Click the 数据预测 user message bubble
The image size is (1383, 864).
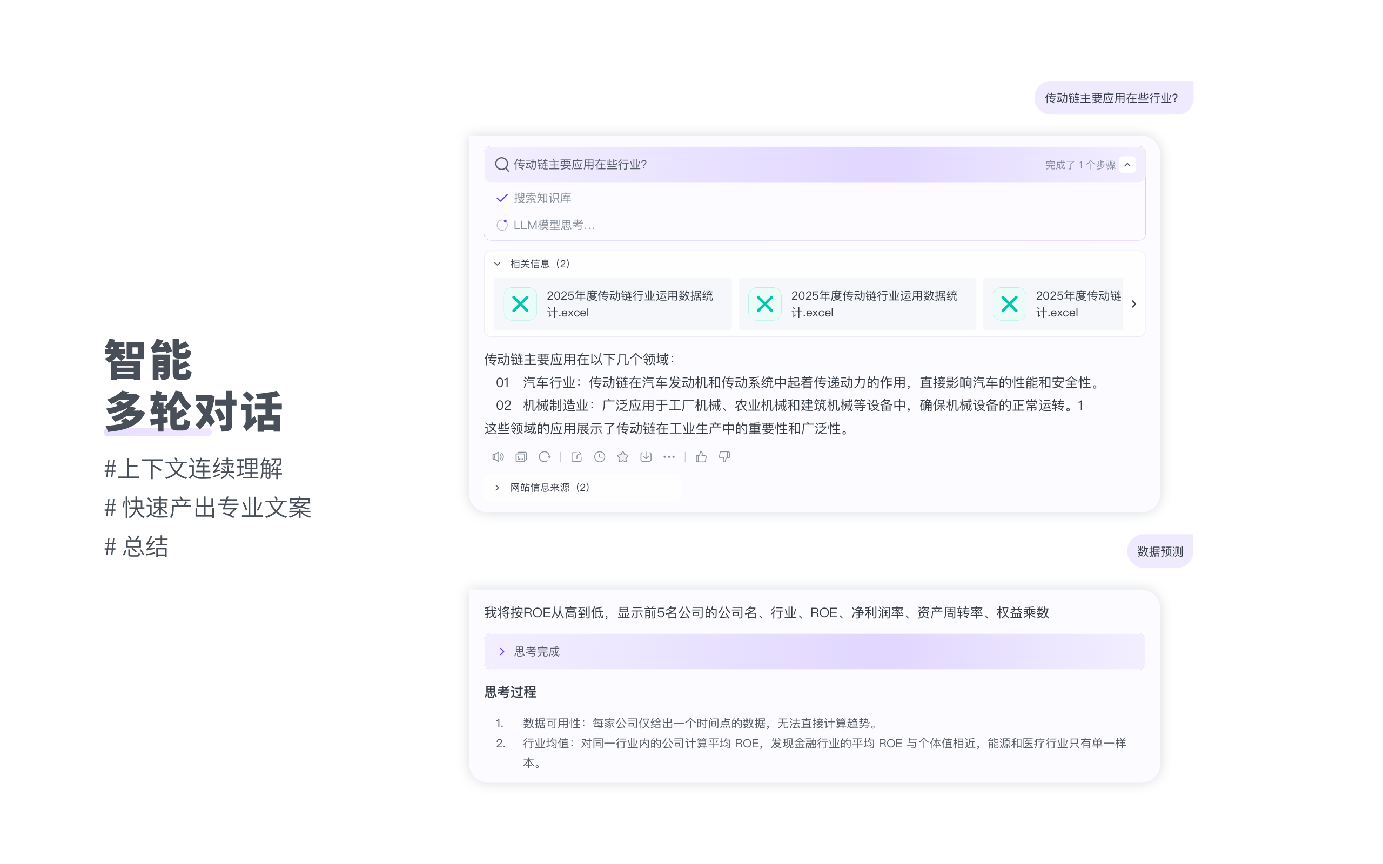[1160, 551]
